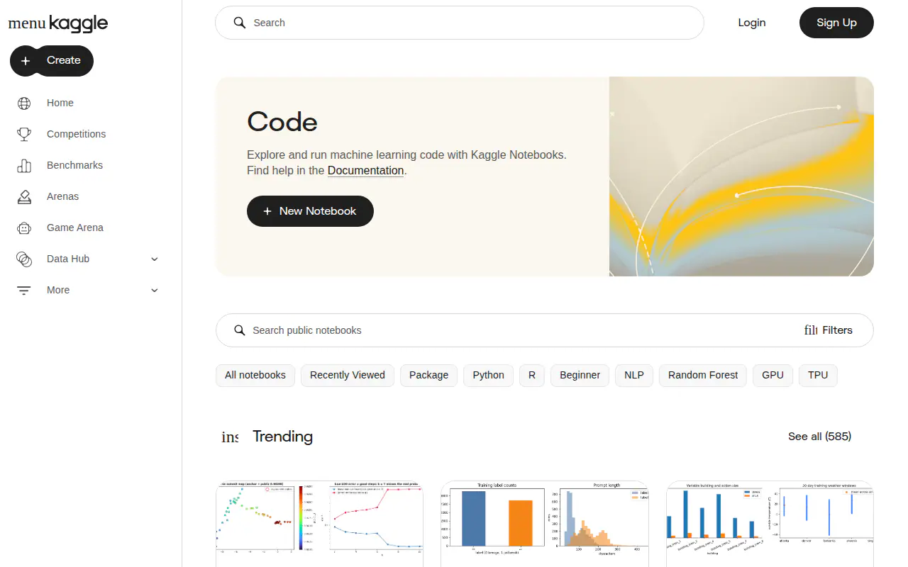The height and width of the screenshot is (567, 908).
Task: Select the TPU filter chip
Action: click(818, 375)
